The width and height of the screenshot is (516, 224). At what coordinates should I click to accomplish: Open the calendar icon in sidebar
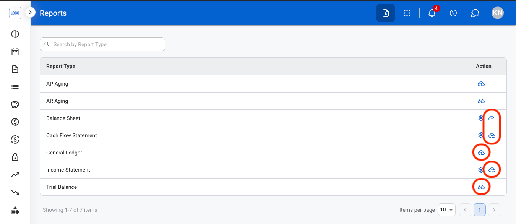pyautogui.click(x=15, y=52)
